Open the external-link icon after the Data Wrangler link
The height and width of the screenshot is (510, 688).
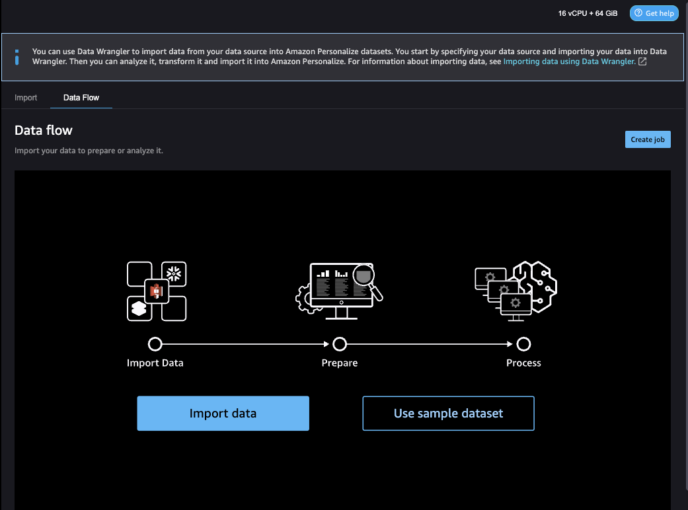[x=642, y=61]
